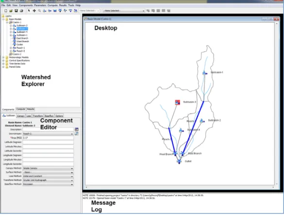Click the Longitude Minutes input field
Screen dimensions: 284x215
(48, 160)
